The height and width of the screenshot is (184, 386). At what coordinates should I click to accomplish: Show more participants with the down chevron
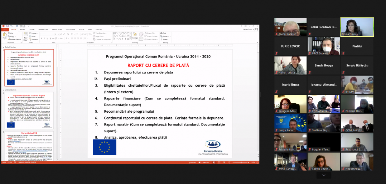[x=324, y=175]
